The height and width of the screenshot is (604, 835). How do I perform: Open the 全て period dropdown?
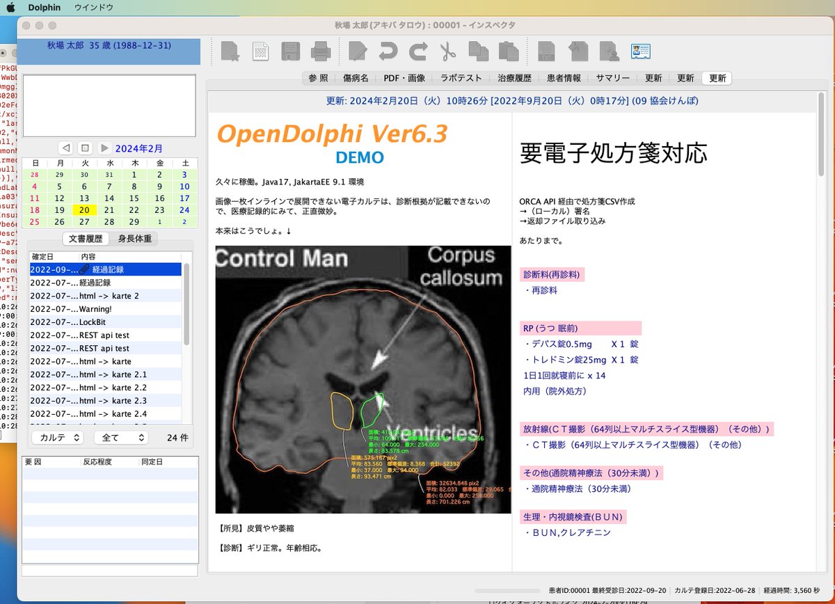pos(121,438)
